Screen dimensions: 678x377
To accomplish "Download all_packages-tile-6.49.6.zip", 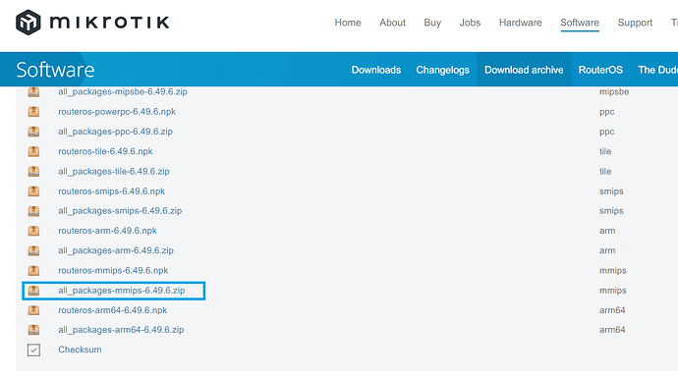I will pos(114,171).
